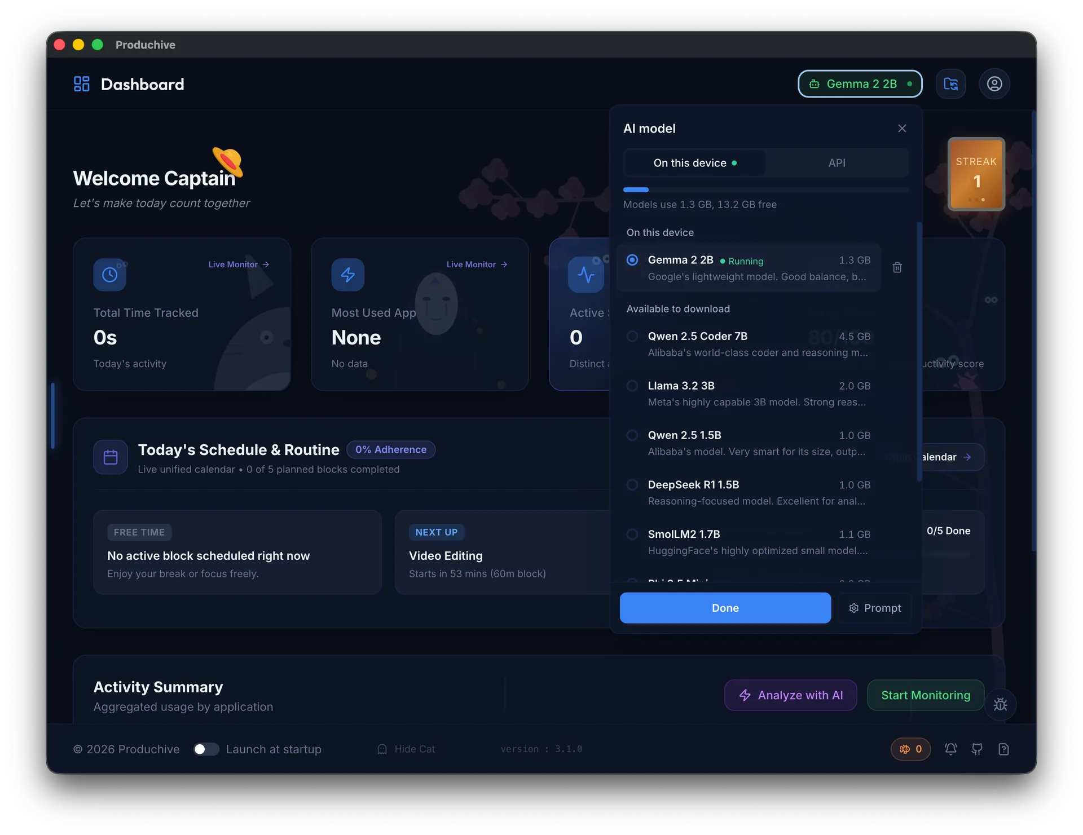Click the calendar icon beside Today's Schedule
1083x835 pixels.
[x=111, y=457]
